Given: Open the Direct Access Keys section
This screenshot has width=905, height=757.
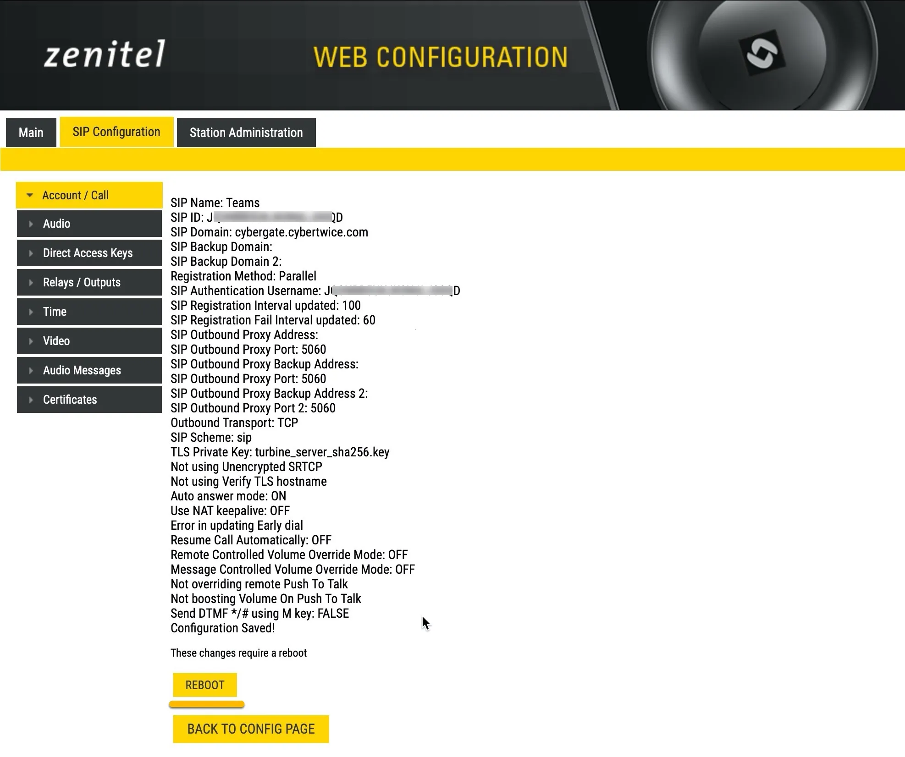Looking at the screenshot, I should (89, 253).
